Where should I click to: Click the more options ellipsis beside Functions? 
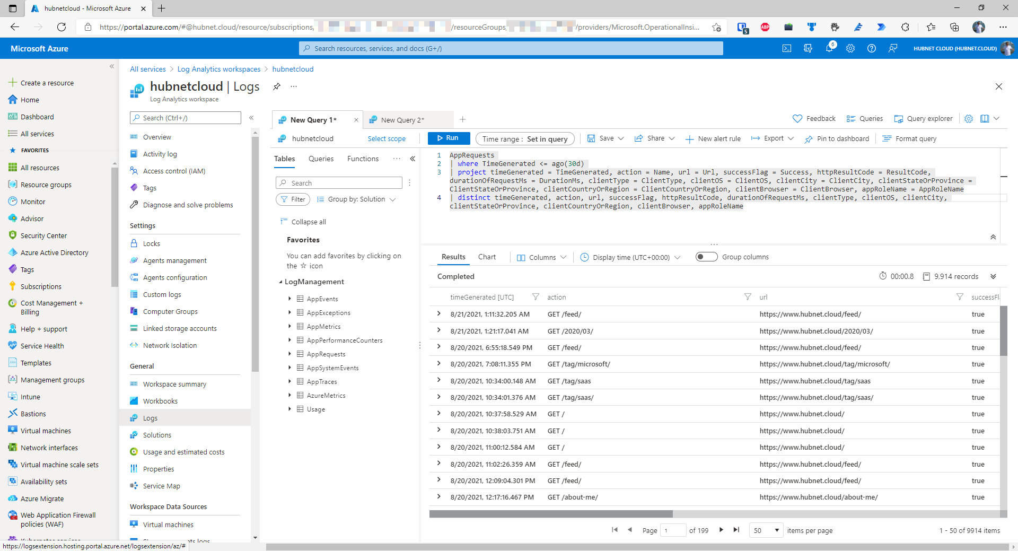397,159
